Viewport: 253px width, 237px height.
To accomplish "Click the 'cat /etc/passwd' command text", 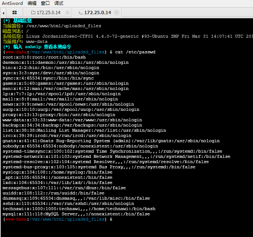I will (x=135, y=52).
